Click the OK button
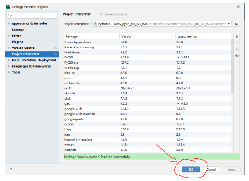This screenshot has height=181, width=249. (191, 170)
